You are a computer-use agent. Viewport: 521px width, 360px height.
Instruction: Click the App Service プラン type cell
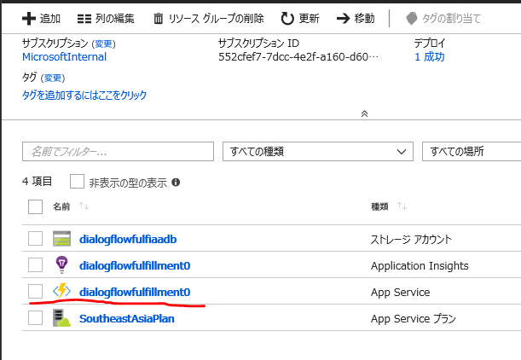tap(414, 319)
